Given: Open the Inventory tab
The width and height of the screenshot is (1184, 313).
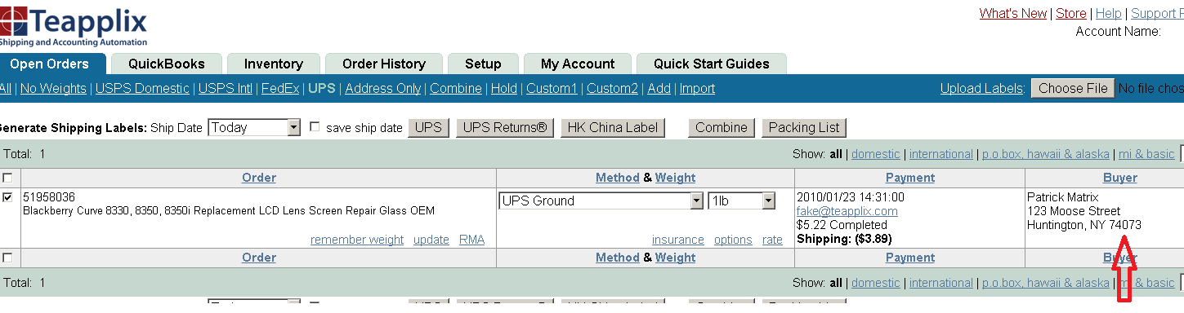Looking at the screenshot, I should click(x=273, y=64).
